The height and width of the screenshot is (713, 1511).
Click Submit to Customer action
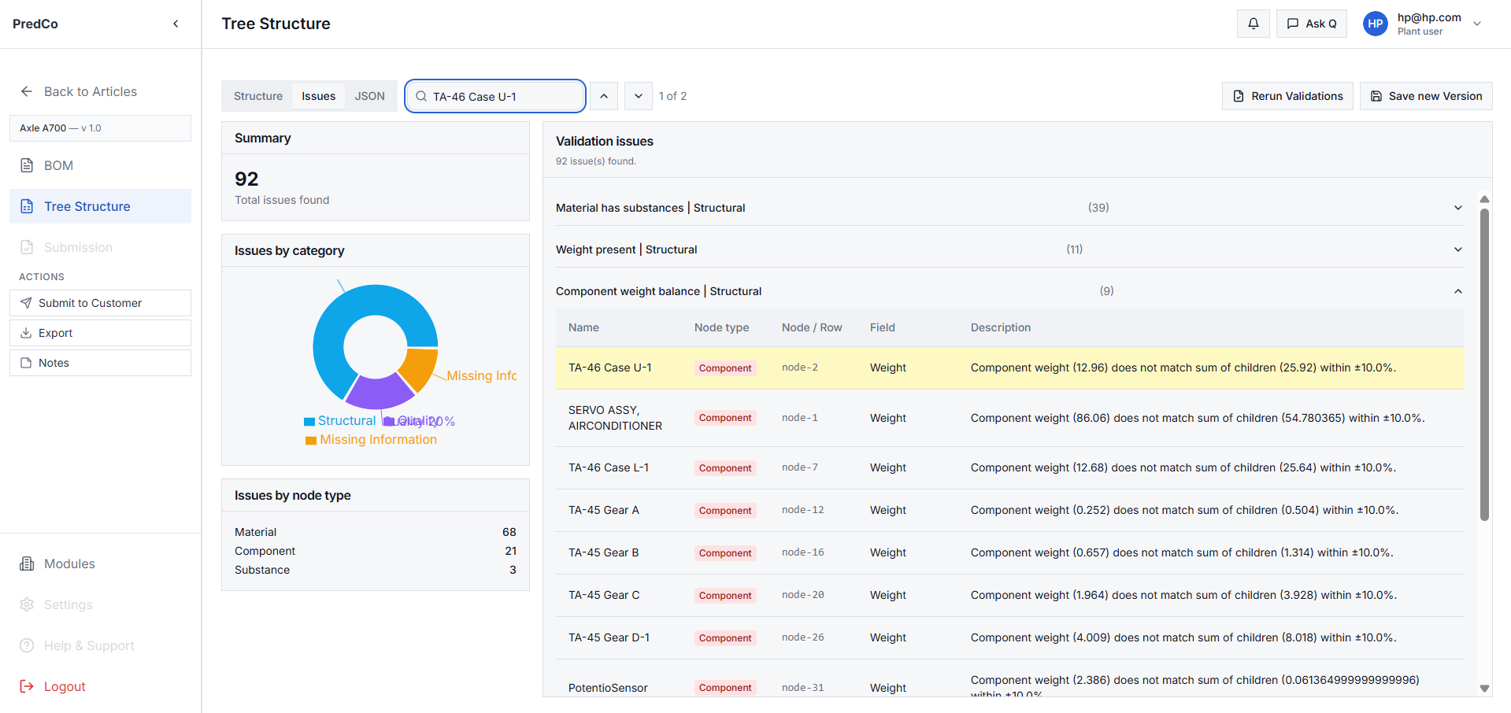100,303
